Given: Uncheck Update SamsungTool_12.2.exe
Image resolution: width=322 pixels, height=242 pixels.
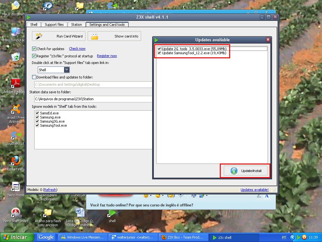Looking at the screenshot, I should click(159, 53).
